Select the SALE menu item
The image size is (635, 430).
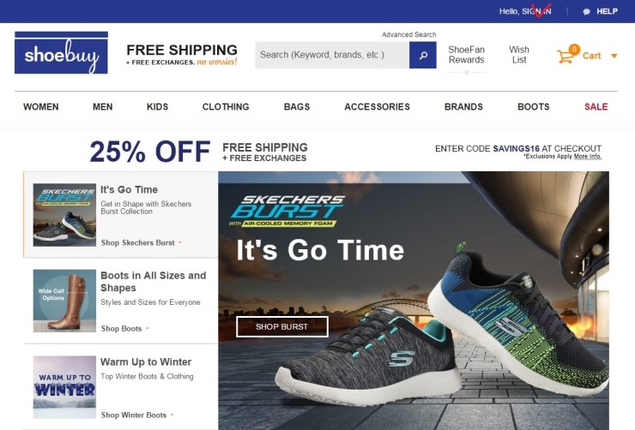pyautogui.click(x=596, y=107)
